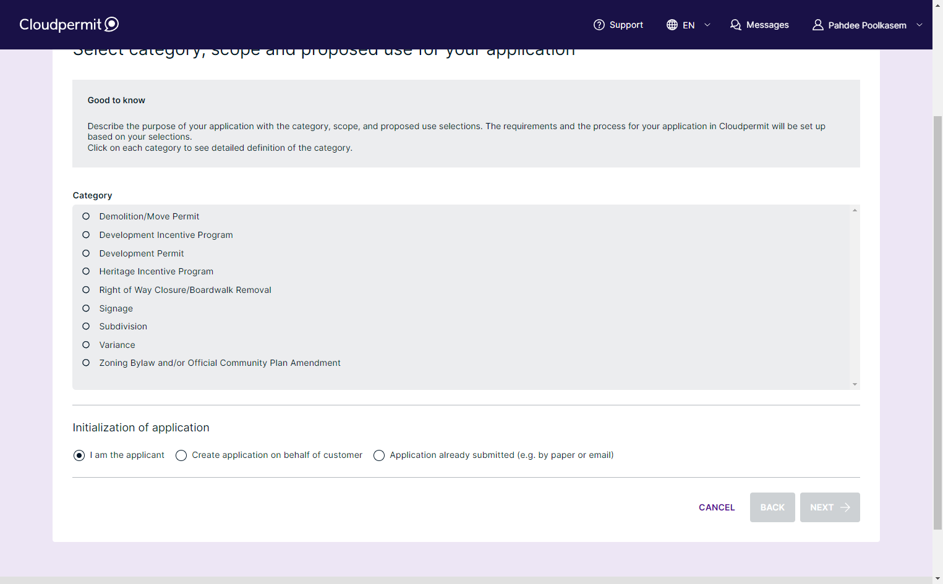Open the Support menu item
The image size is (943, 584).
pyautogui.click(x=618, y=25)
